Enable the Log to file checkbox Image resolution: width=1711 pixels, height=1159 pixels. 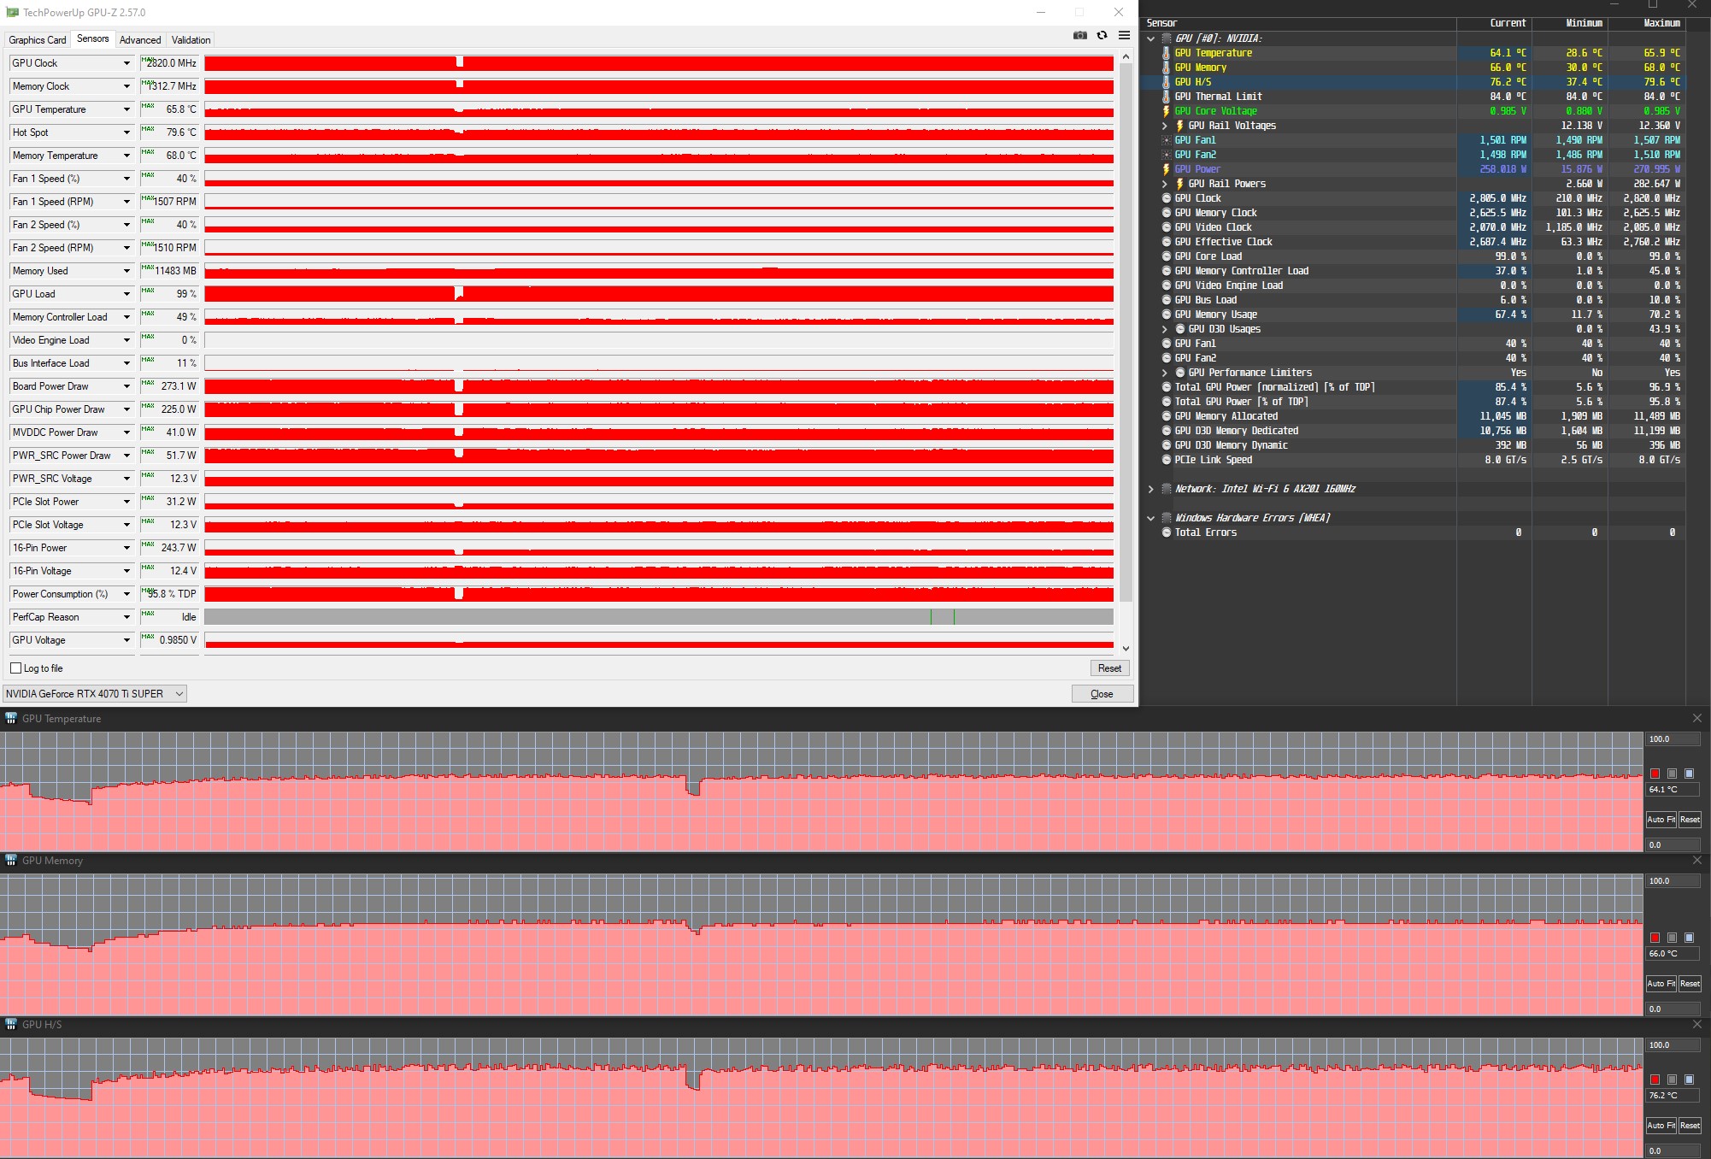[x=16, y=668]
